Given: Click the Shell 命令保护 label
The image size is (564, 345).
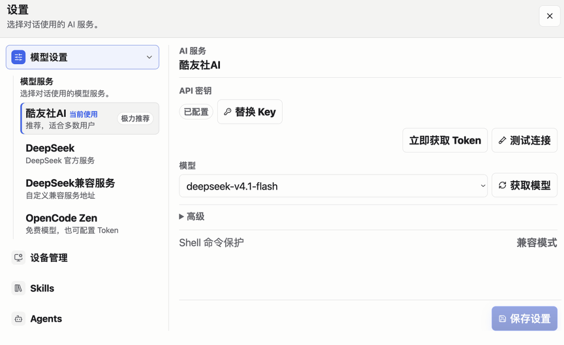Looking at the screenshot, I should 211,243.
